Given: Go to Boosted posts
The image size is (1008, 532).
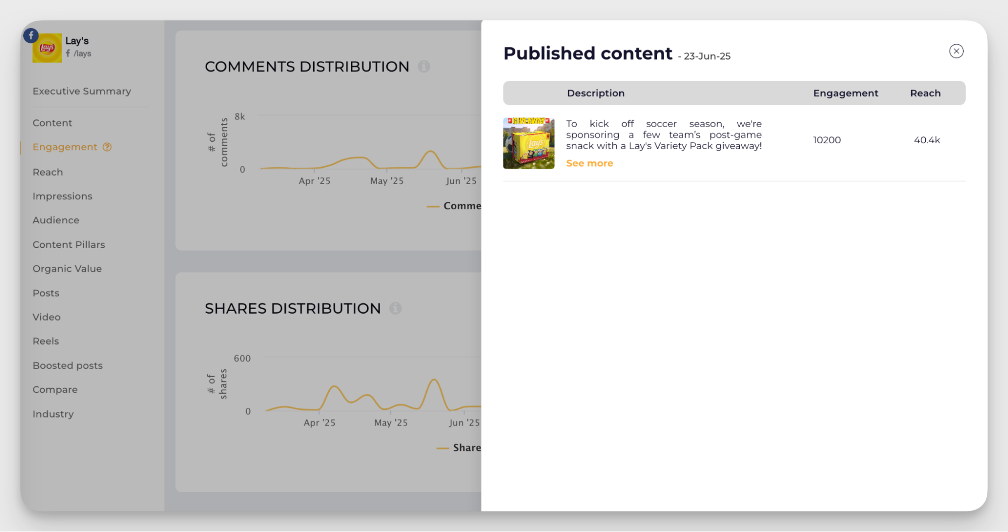Looking at the screenshot, I should coord(68,366).
